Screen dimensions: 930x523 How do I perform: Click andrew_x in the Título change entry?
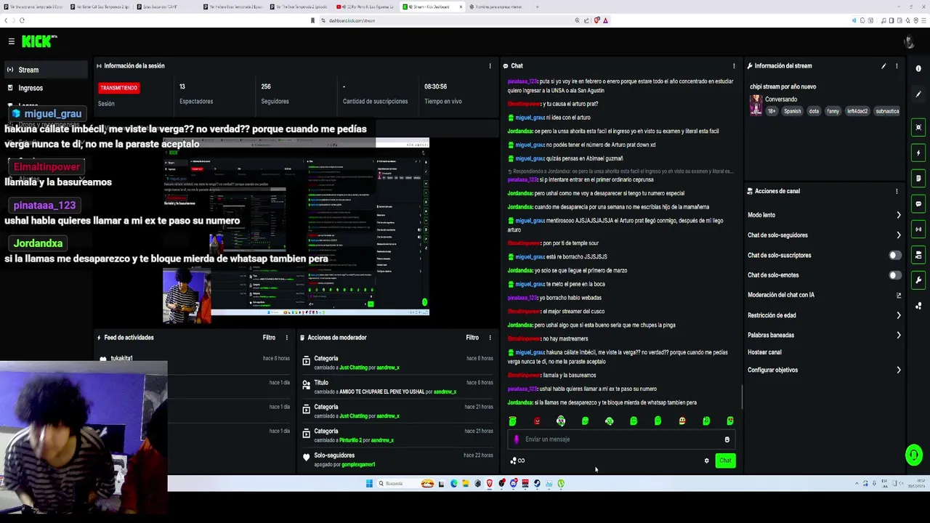[x=445, y=392]
